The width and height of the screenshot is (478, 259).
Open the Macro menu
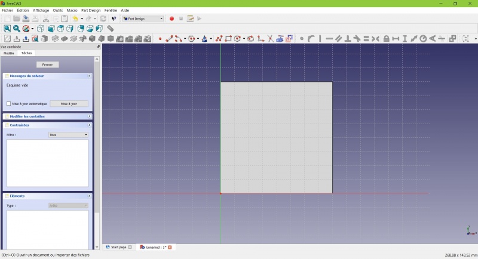(x=72, y=10)
